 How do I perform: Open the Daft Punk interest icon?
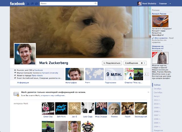(61, 108)
